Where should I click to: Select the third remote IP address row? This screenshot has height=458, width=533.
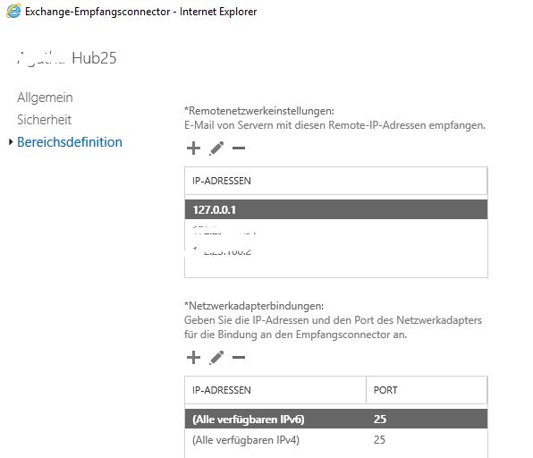[x=336, y=251]
